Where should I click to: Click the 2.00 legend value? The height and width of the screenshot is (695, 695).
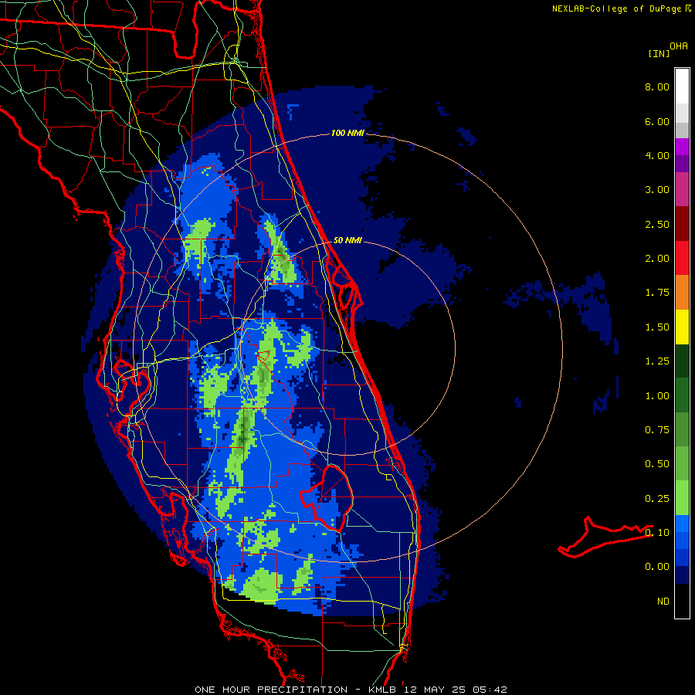(x=657, y=259)
